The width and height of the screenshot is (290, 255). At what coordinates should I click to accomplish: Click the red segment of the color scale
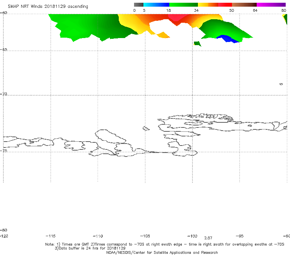pyautogui.click(x=225, y=5)
